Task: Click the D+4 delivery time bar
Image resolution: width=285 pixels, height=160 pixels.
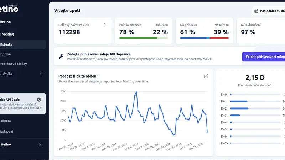Action: (255, 122)
